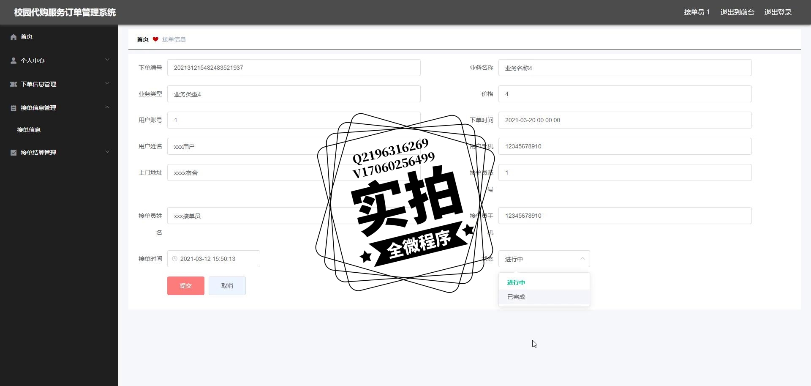Viewport: 811px width, 386px height.
Task: Click the 接单员账号 input field
Action: pos(625,172)
